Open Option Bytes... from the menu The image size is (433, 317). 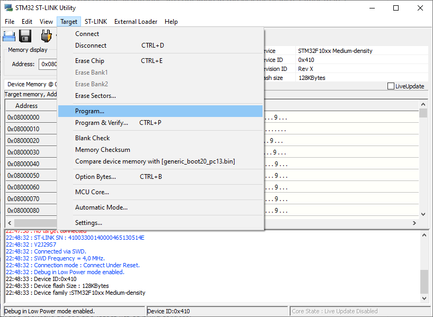pos(160,177)
